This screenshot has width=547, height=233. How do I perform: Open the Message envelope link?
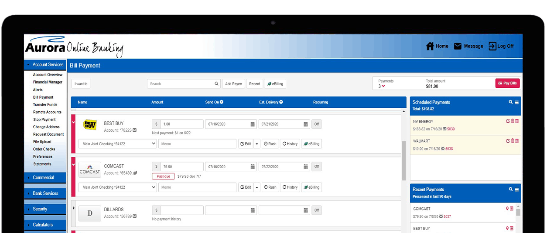pyautogui.click(x=468, y=46)
